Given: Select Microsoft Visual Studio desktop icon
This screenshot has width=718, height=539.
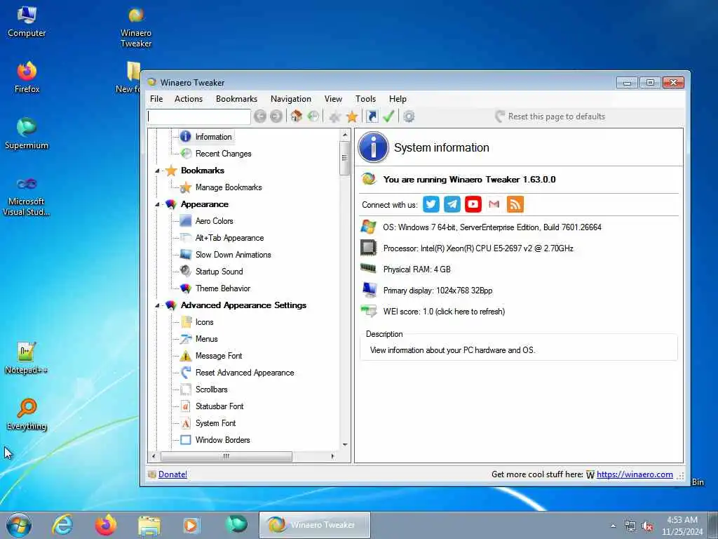Looking at the screenshot, I should (x=27, y=197).
